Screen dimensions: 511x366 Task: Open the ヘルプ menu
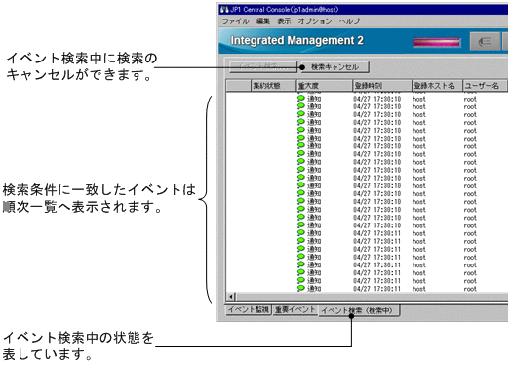349,21
